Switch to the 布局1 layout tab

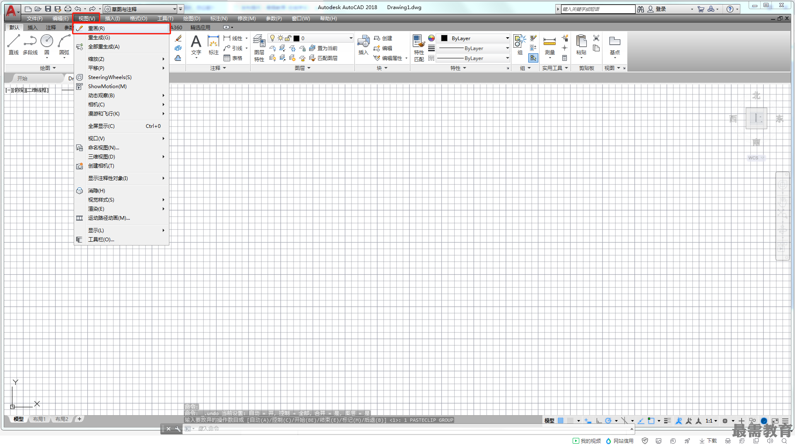39,419
